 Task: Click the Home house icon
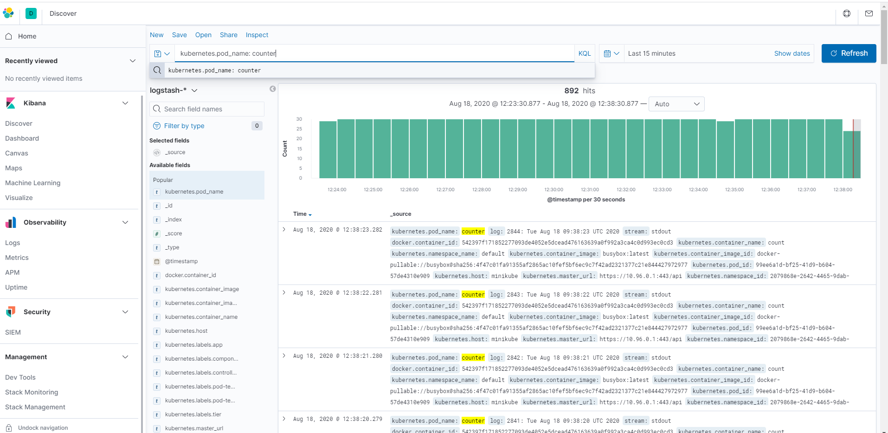(8, 36)
